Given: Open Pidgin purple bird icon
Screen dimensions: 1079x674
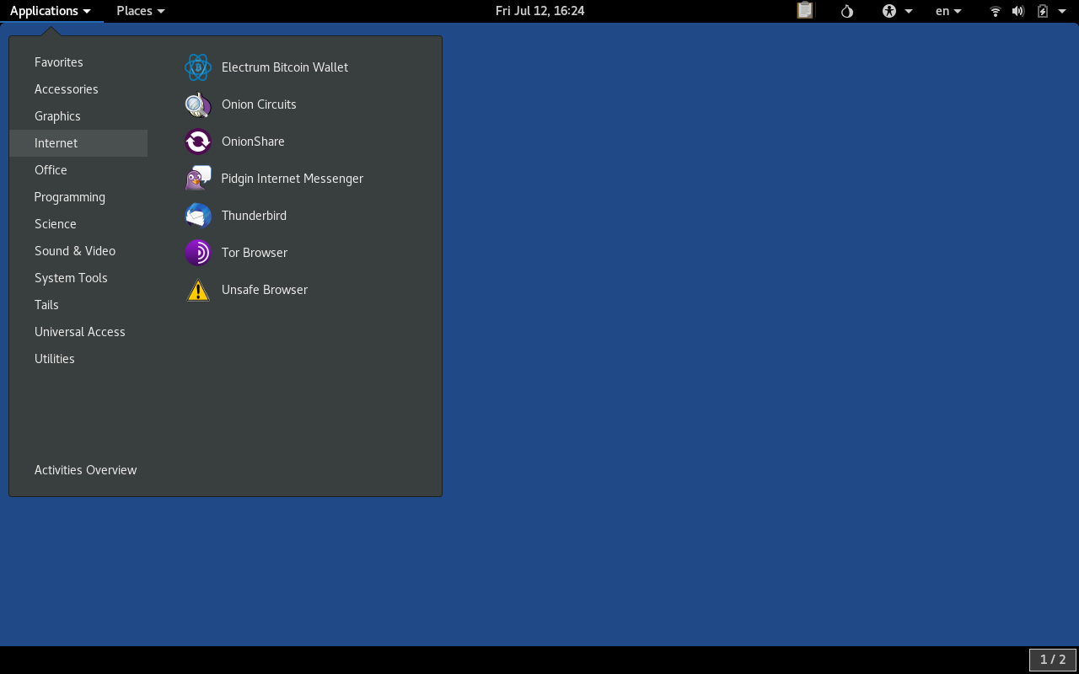Looking at the screenshot, I should click(198, 179).
